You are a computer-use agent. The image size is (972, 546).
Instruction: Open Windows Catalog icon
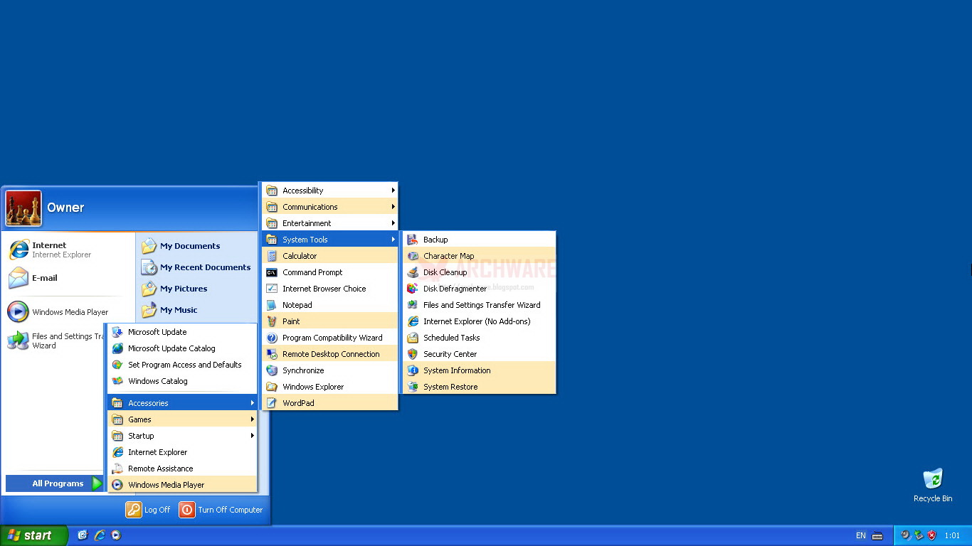coord(117,381)
